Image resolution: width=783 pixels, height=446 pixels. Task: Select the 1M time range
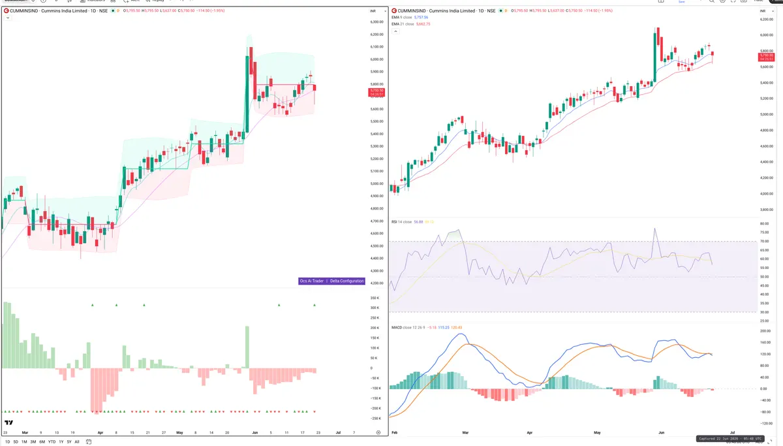(x=24, y=441)
